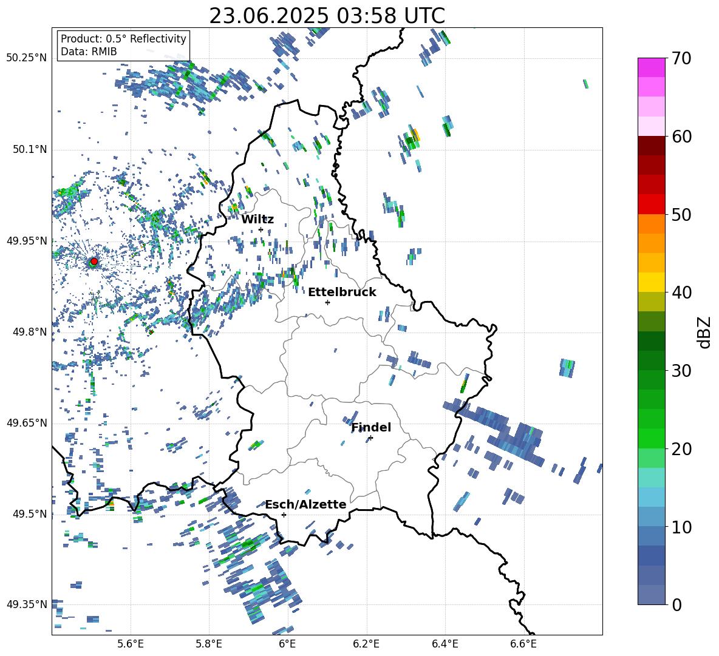Click the colorbar tick label 50
The height and width of the screenshot is (656, 719).
(x=681, y=215)
